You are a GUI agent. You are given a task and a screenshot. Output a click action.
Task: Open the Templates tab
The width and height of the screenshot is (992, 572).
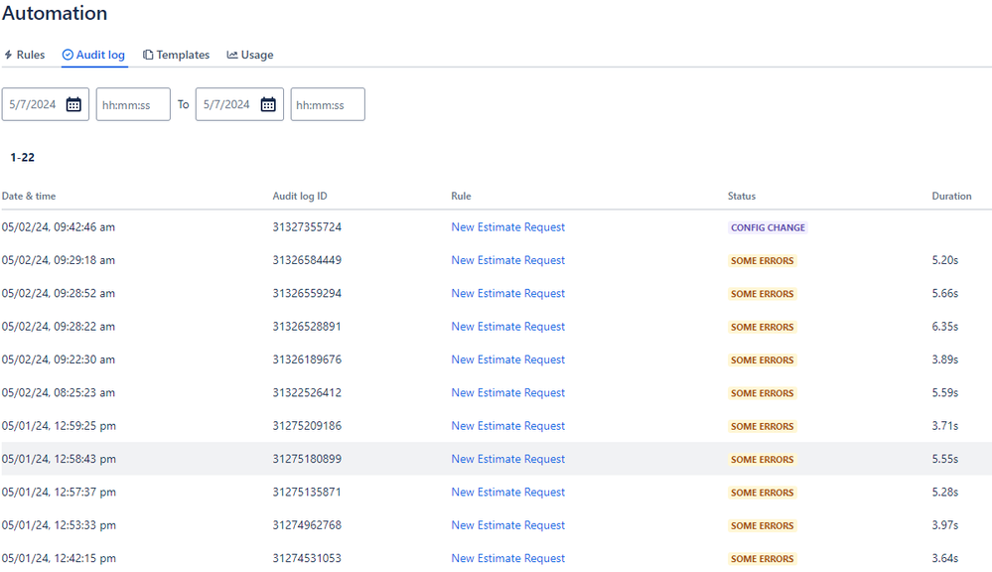point(183,55)
